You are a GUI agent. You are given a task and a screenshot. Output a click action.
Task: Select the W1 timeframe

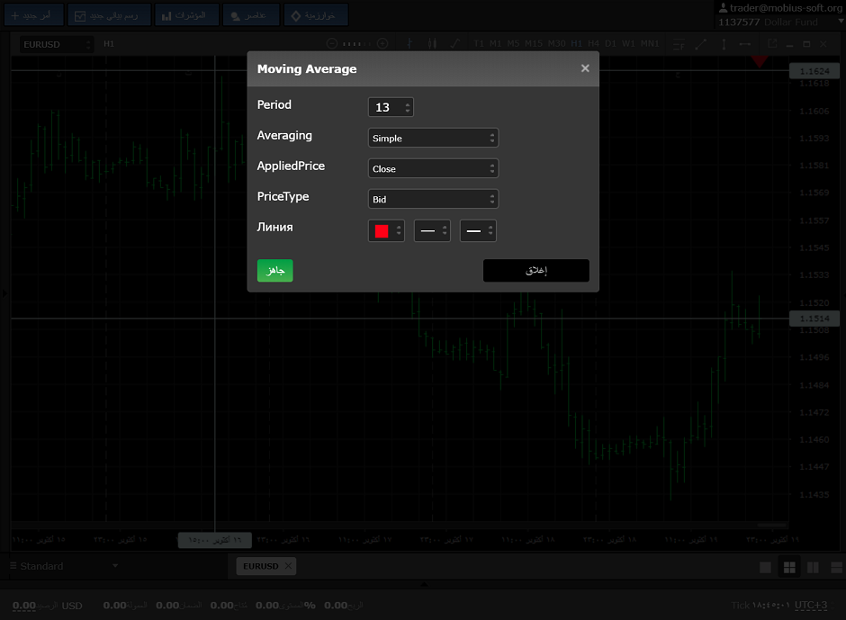[x=628, y=44]
